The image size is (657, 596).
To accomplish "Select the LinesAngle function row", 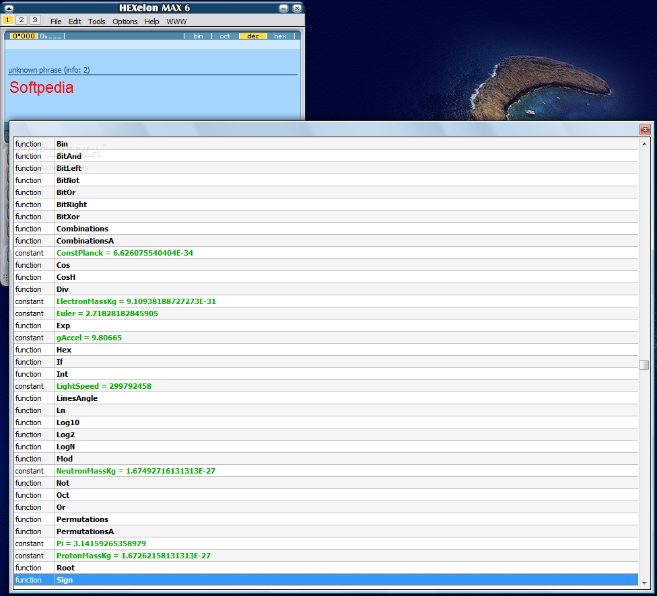I will click(326, 398).
